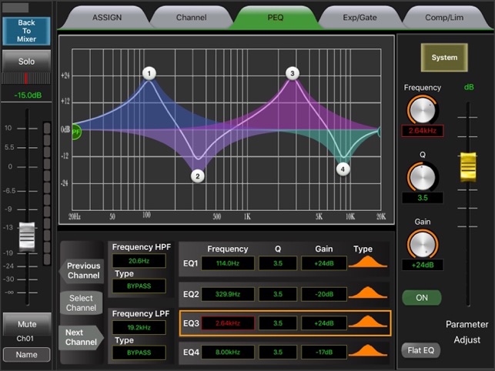Switch to the ASSIGN tab
The image size is (495, 371).
107,18
